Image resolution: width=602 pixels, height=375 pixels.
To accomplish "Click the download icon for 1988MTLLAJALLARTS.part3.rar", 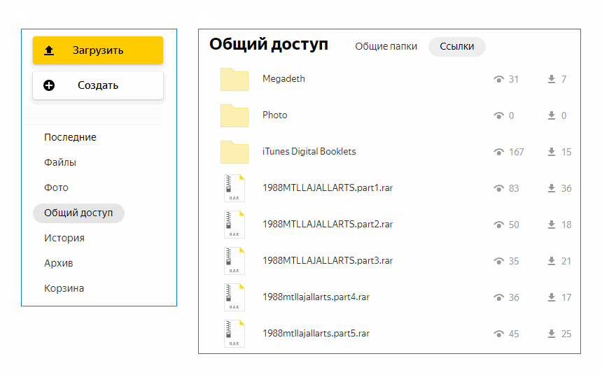I will tap(552, 261).
